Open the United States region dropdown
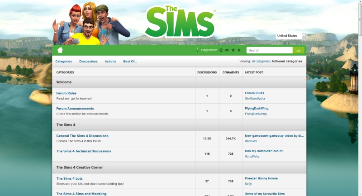Screen dimensions: 362x196 (x=291, y=36)
